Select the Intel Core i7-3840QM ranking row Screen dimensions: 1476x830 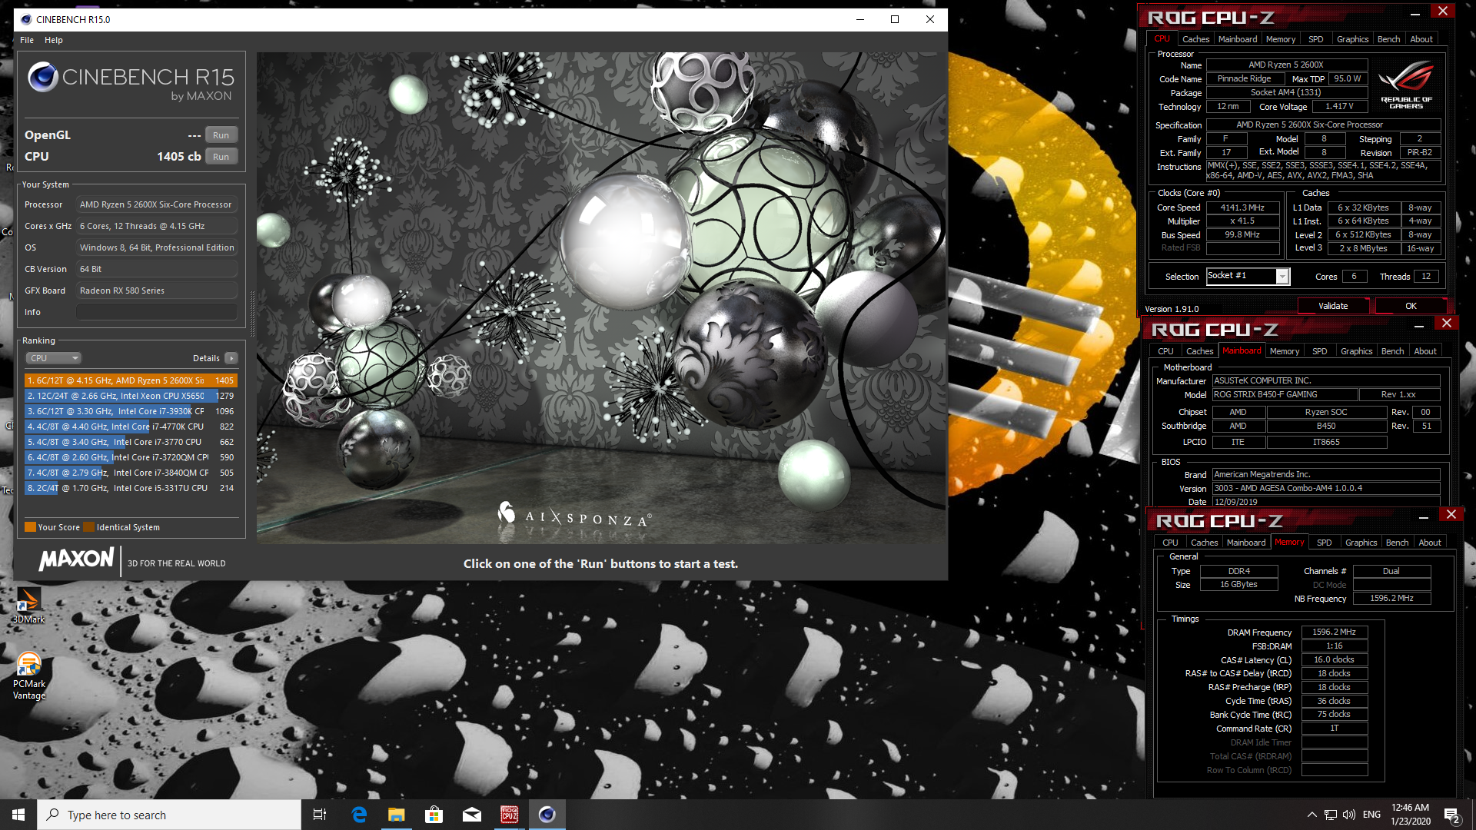click(x=131, y=473)
